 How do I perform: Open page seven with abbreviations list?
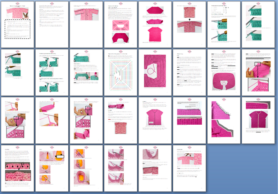coord(224,25)
